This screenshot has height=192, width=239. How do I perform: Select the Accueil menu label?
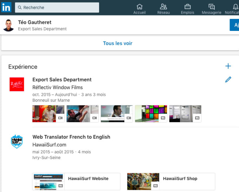point(140,13)
